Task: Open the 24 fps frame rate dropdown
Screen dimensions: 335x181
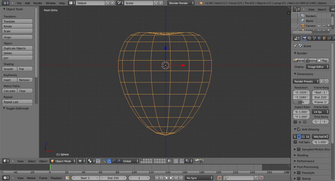Action: point(320,112)
